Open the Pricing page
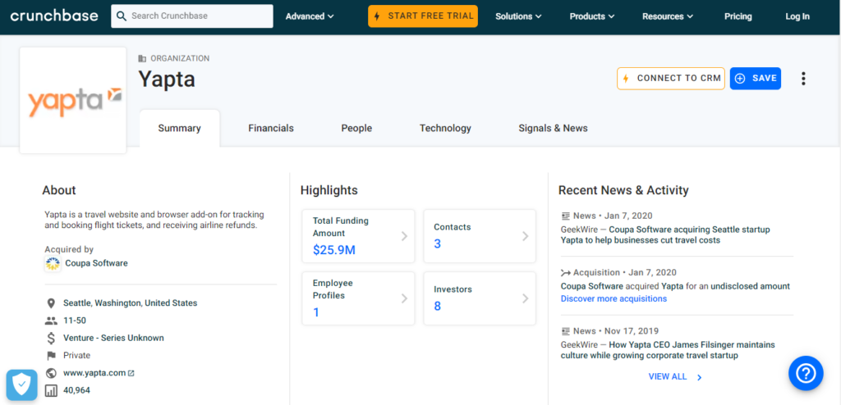 tap(738, 16)
